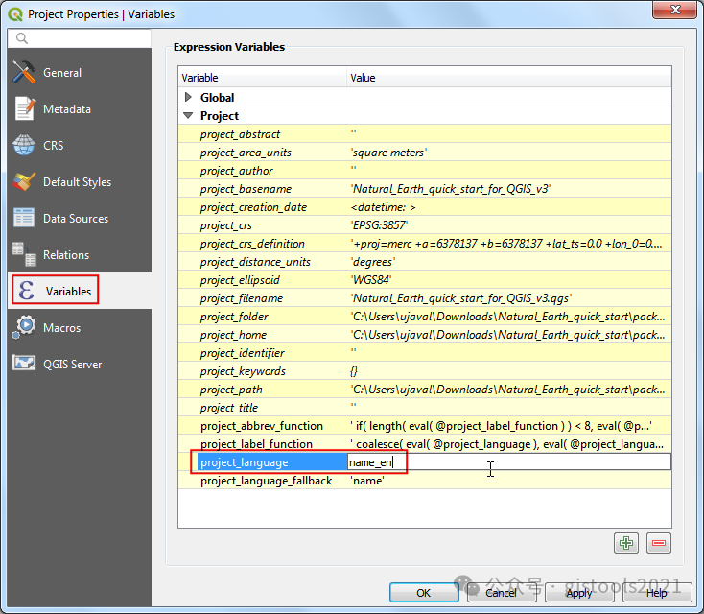Click the coalesce label function value
The image size is (704, 614).
coord(506,444)
